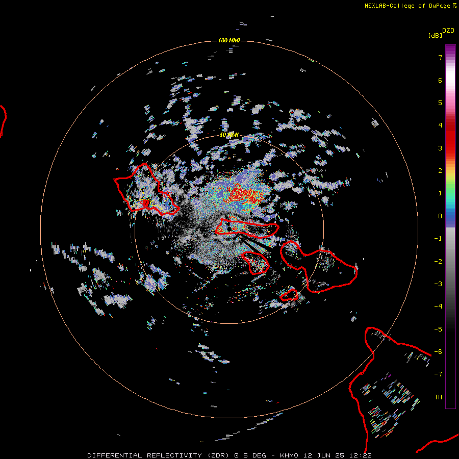Click the positive 2 tick label on colorbar
This screenshot has width=459, height=459.
click(440, 171)
